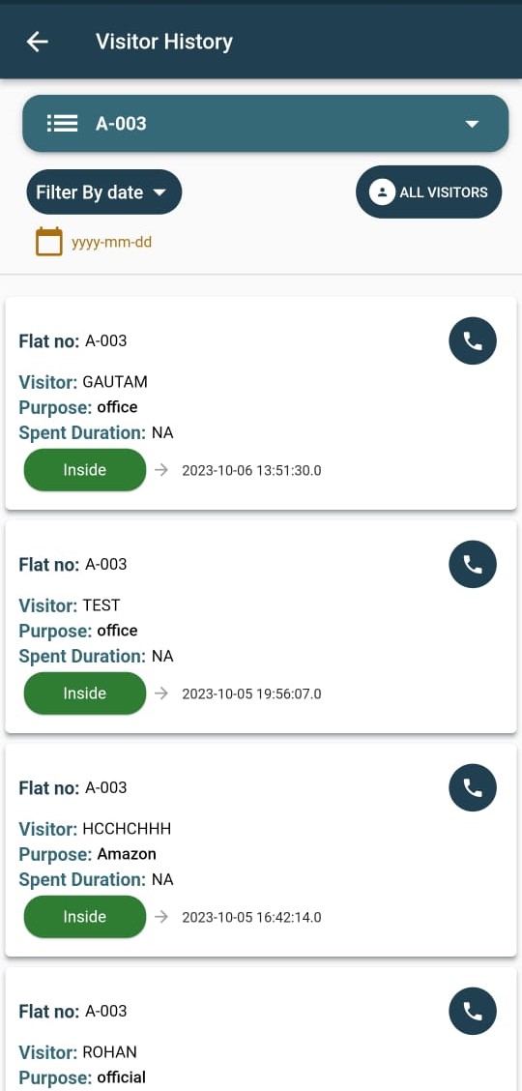Image resolution: width=522 pixels, height=1091 pixels.
Task: Call visitor HCCHCHHH using the phone icon
Action: (x=473, y=787)
